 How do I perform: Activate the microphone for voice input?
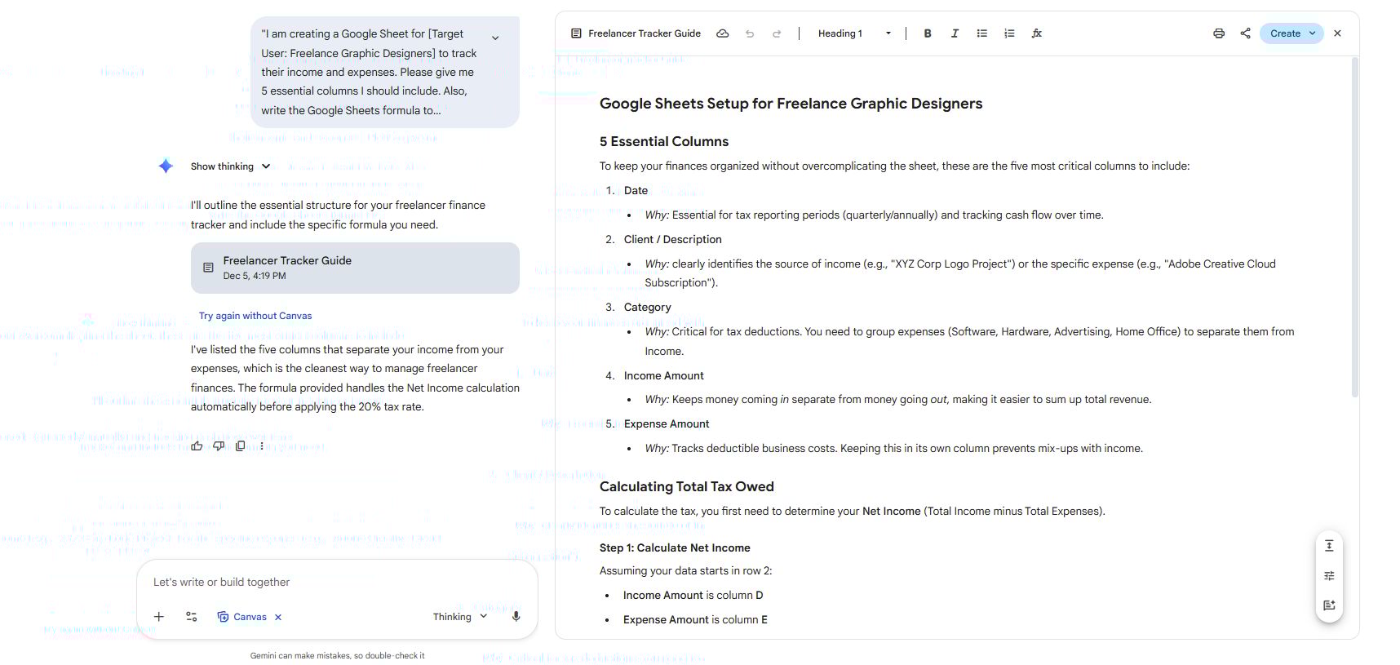pos(516,617)
